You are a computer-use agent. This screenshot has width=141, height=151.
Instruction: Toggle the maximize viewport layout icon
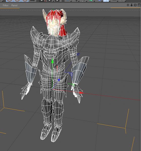pyautogui.click(x=139, y=5)
